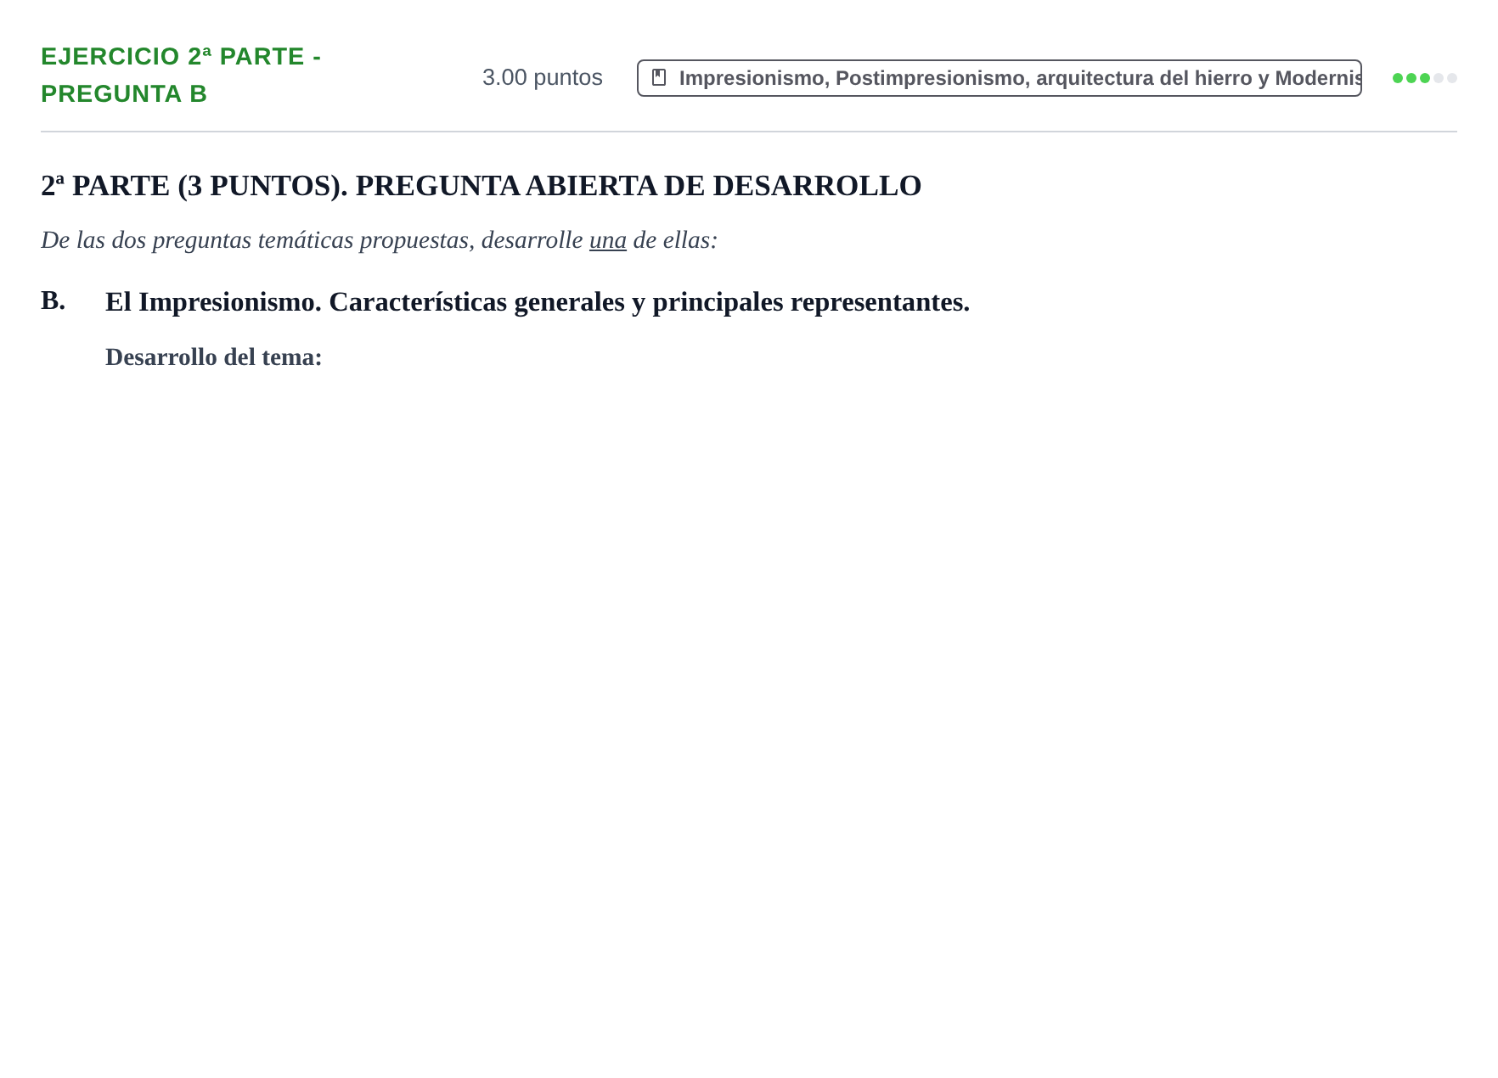Click the 'Desarrollo del tema:' label
Viewport: 1498px width, 1078px height.
coord(214,357)
